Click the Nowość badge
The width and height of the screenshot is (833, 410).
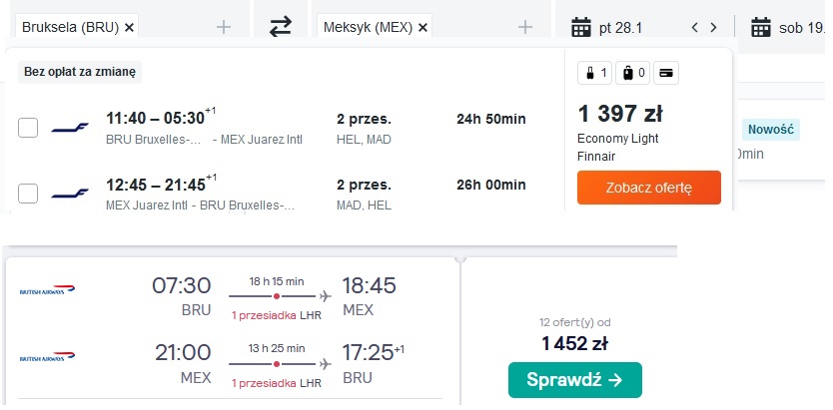pyautogui.click(x=770, y=130)
